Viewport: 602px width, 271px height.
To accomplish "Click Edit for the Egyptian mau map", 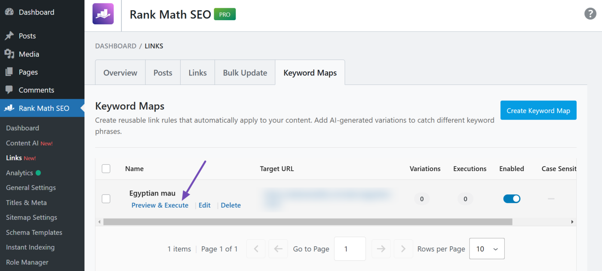I will (204, 205).
